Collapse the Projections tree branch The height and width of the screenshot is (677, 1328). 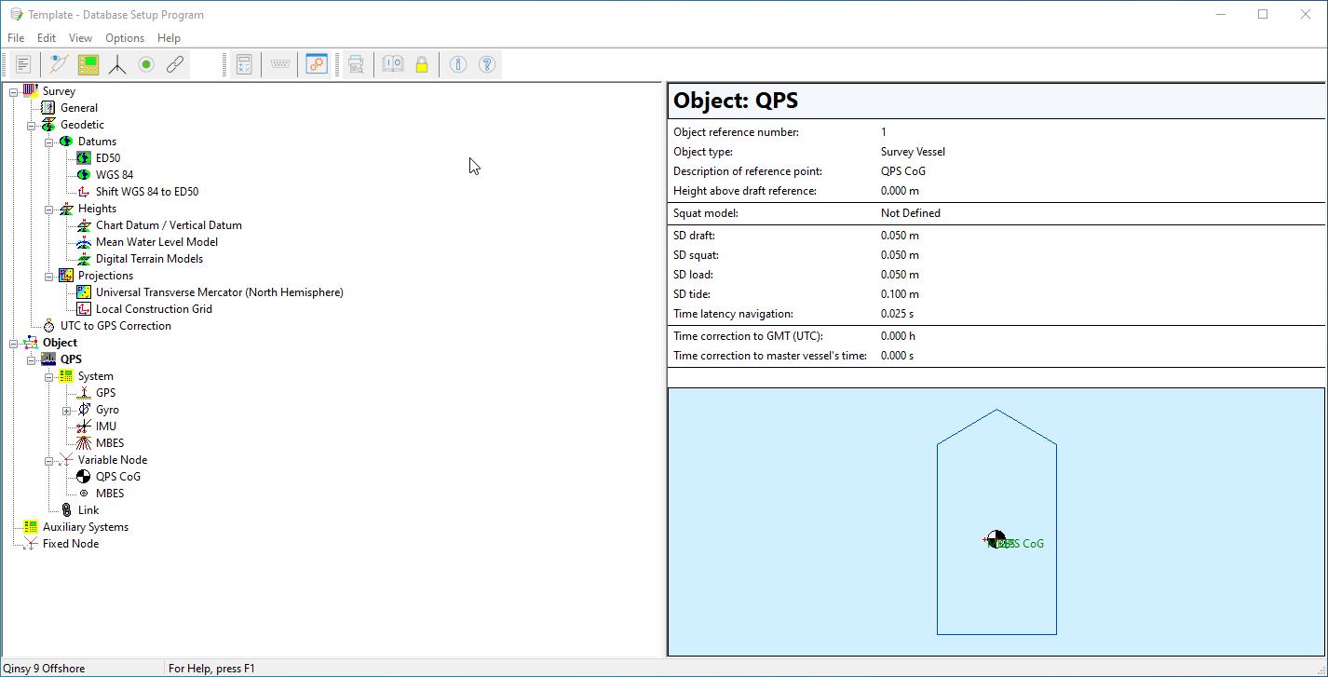tap(48, 277)
